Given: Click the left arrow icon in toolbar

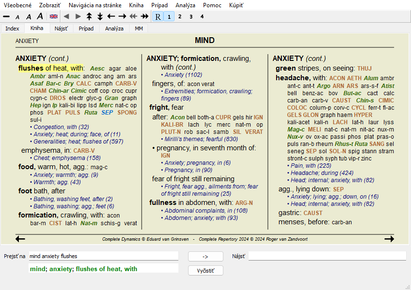Looking at the screenshot, I should pos(111,16).
